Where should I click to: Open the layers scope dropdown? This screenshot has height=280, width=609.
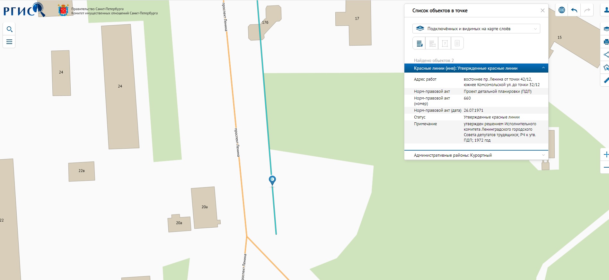coord(476,29)
